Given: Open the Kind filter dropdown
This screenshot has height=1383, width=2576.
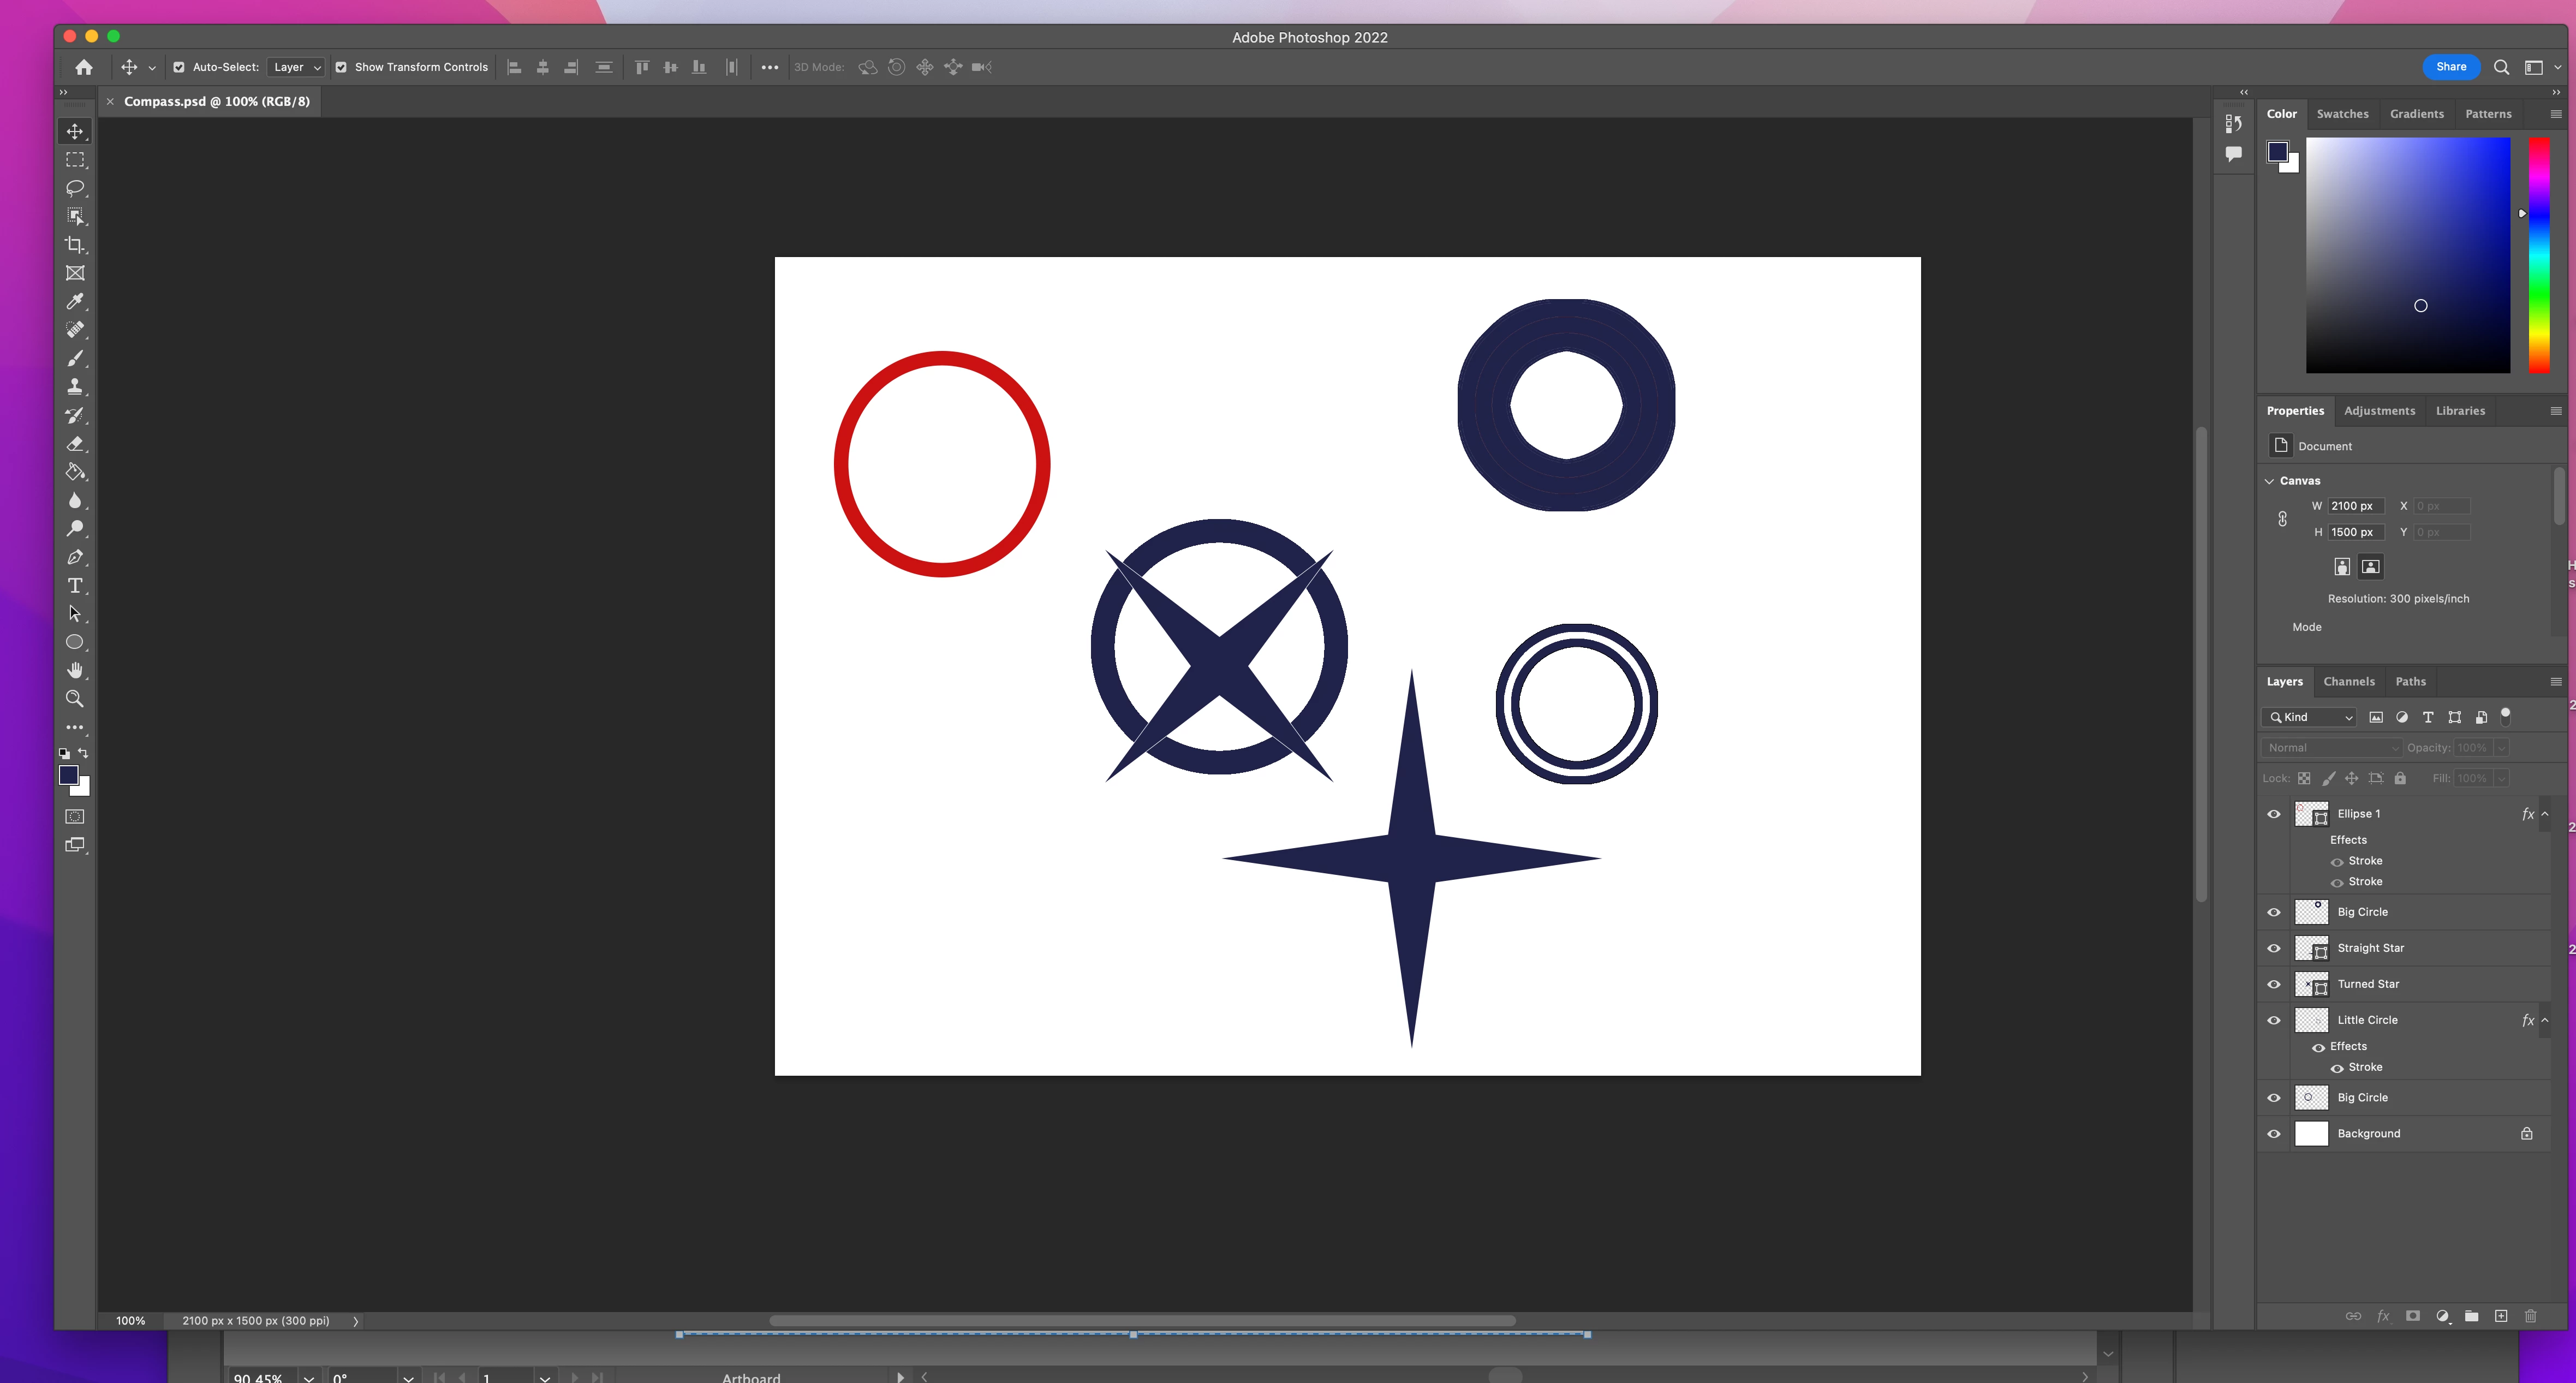Looking at the screenshot, I should click(2310, 717).
